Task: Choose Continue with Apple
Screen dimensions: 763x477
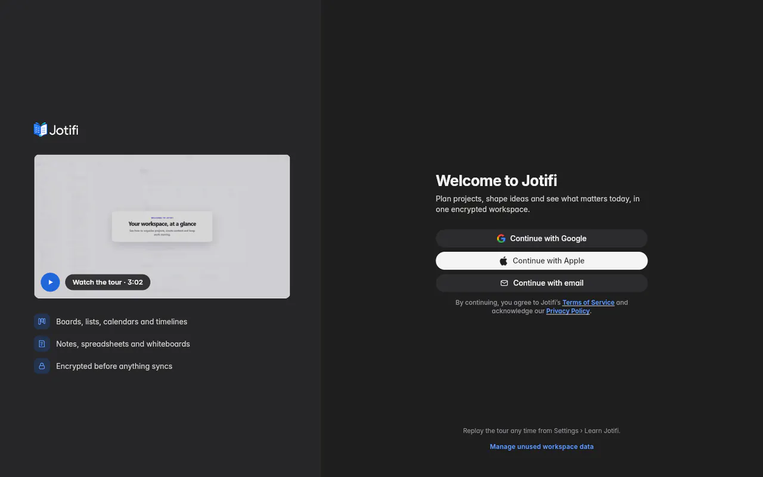Action: coord(541,261)
